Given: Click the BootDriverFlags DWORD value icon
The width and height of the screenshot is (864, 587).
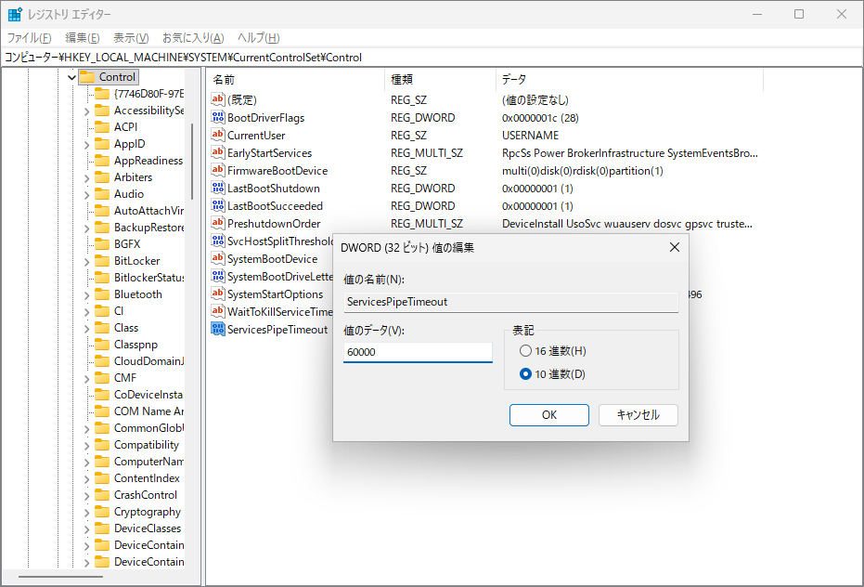Looking at the screenshot, I should [218, 118].
